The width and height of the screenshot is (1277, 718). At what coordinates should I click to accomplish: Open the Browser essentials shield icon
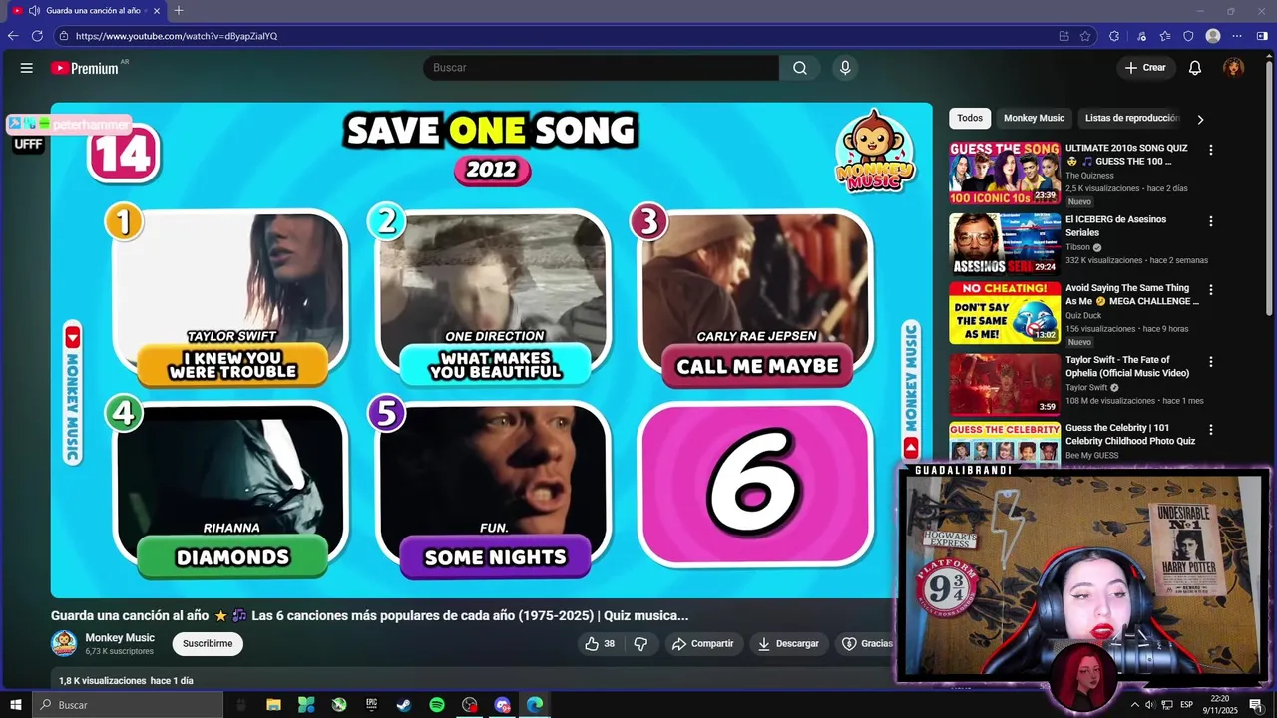1188,36
